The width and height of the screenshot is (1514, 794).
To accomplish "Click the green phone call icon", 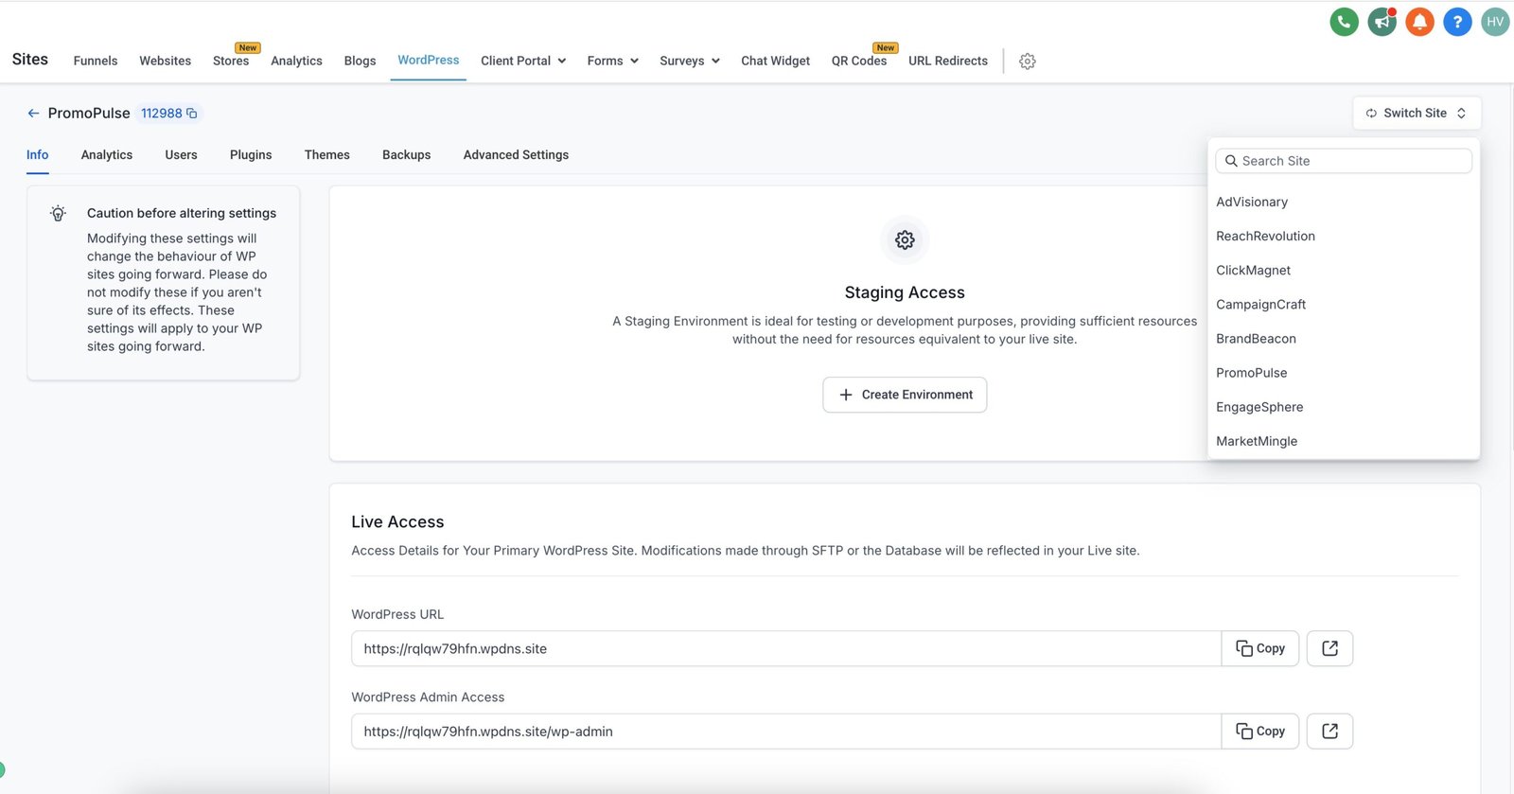I will click(x=1344, y=22).
